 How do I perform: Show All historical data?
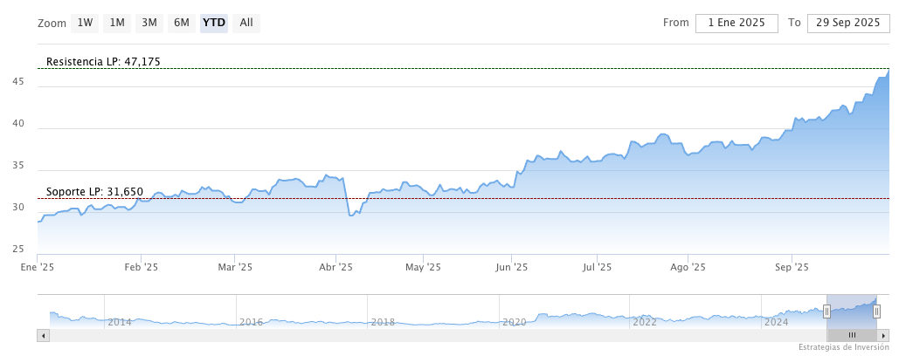[246, 23]
